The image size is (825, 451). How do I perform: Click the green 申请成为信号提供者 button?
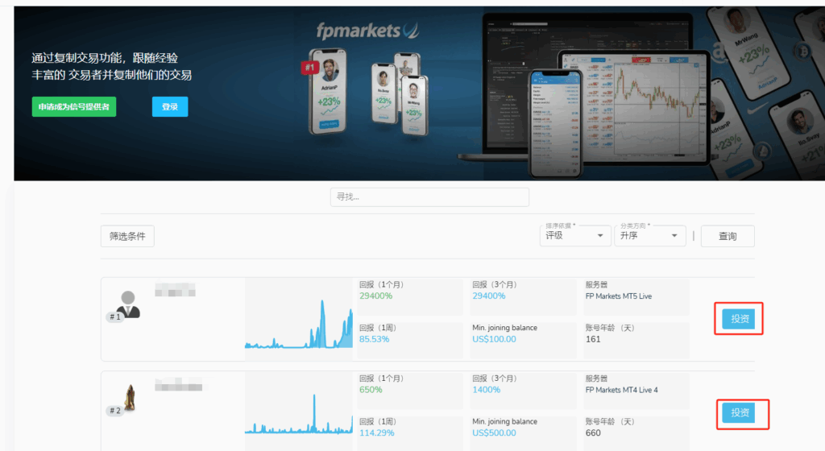(74, 106)
